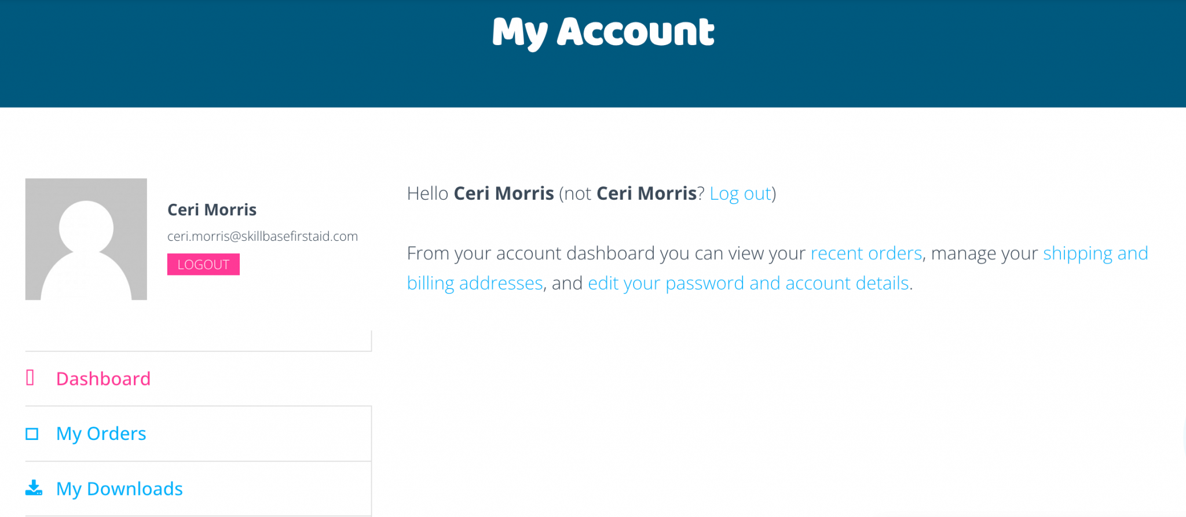
Task: Click the ceri.morris email address text
Action: [x=262, y=236]
